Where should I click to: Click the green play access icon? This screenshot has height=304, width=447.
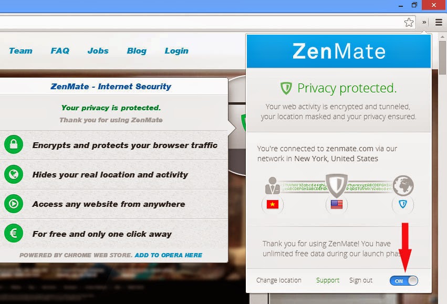coord(14,204)
